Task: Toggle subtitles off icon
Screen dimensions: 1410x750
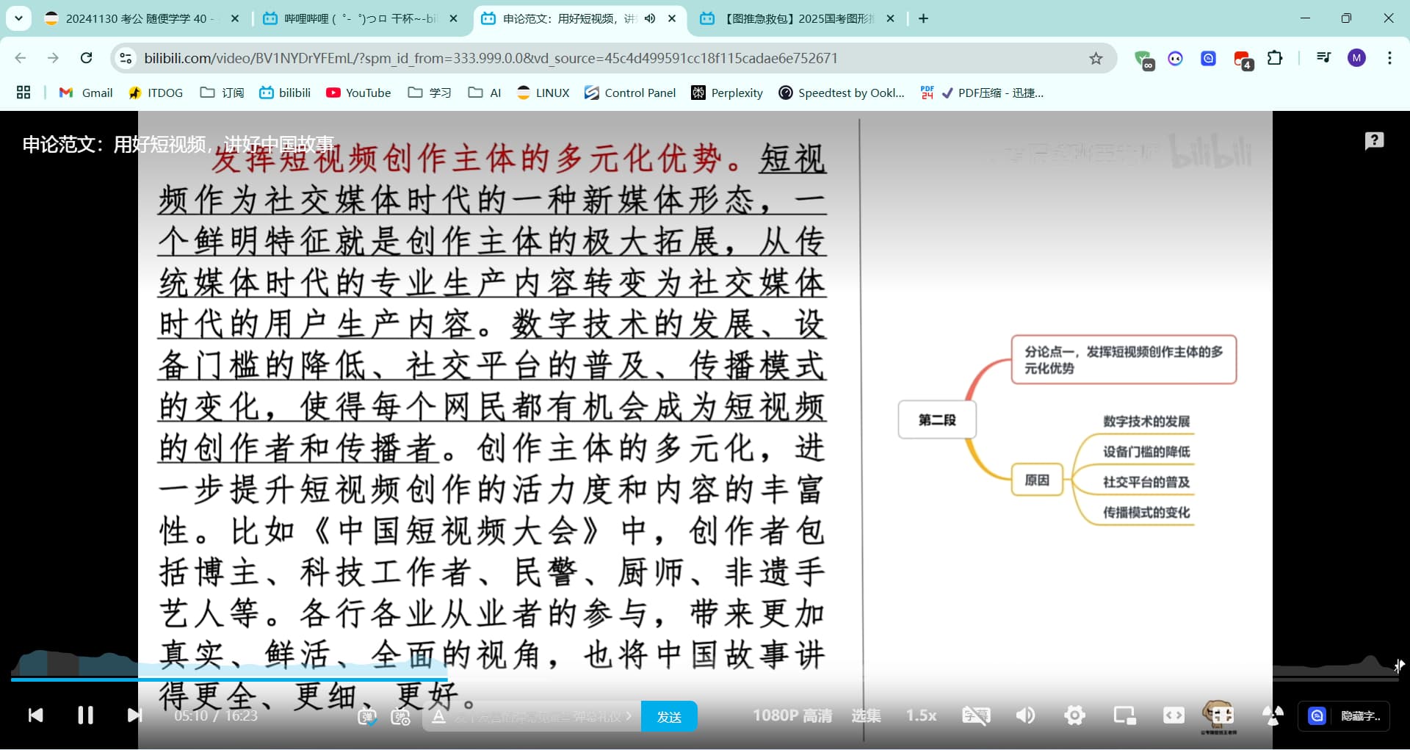Action: click(976, 715)
